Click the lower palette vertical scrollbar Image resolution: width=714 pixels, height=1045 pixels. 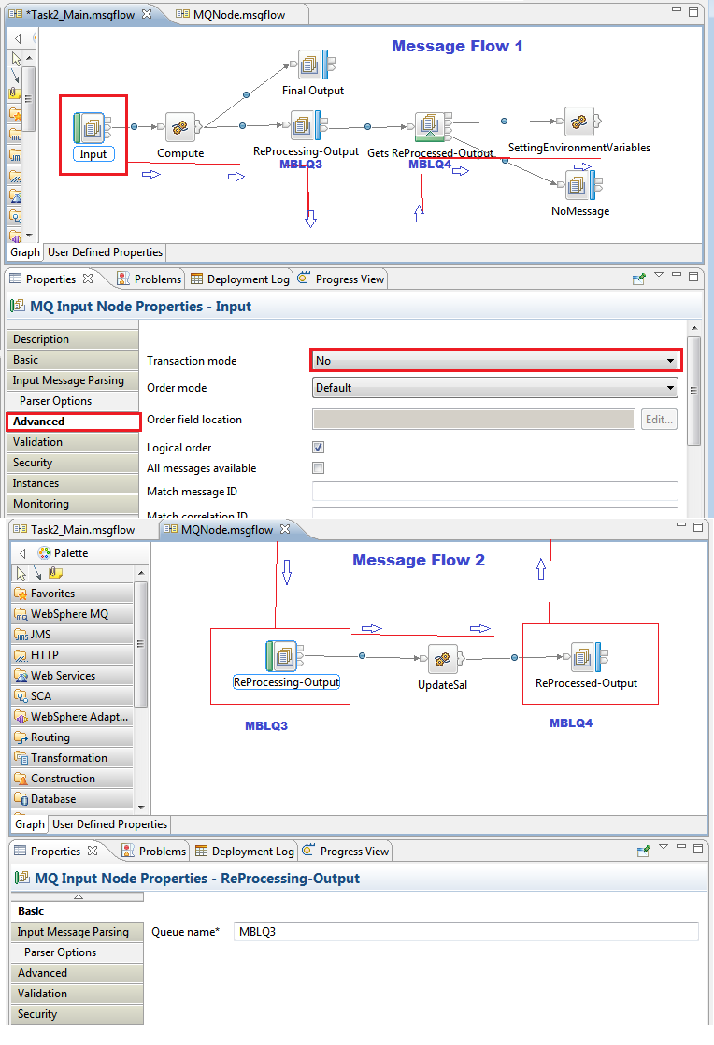[140, 645]
